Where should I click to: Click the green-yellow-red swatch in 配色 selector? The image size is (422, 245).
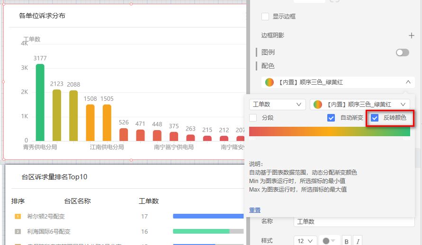point(269,82)
